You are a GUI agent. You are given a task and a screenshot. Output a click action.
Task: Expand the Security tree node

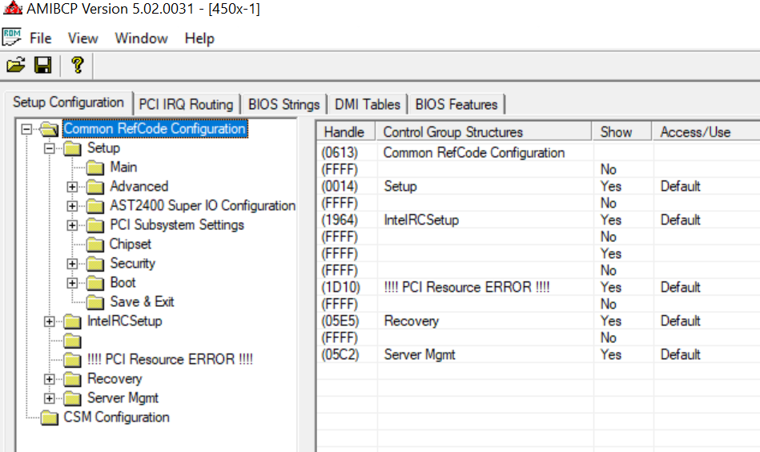pos(73,264)
